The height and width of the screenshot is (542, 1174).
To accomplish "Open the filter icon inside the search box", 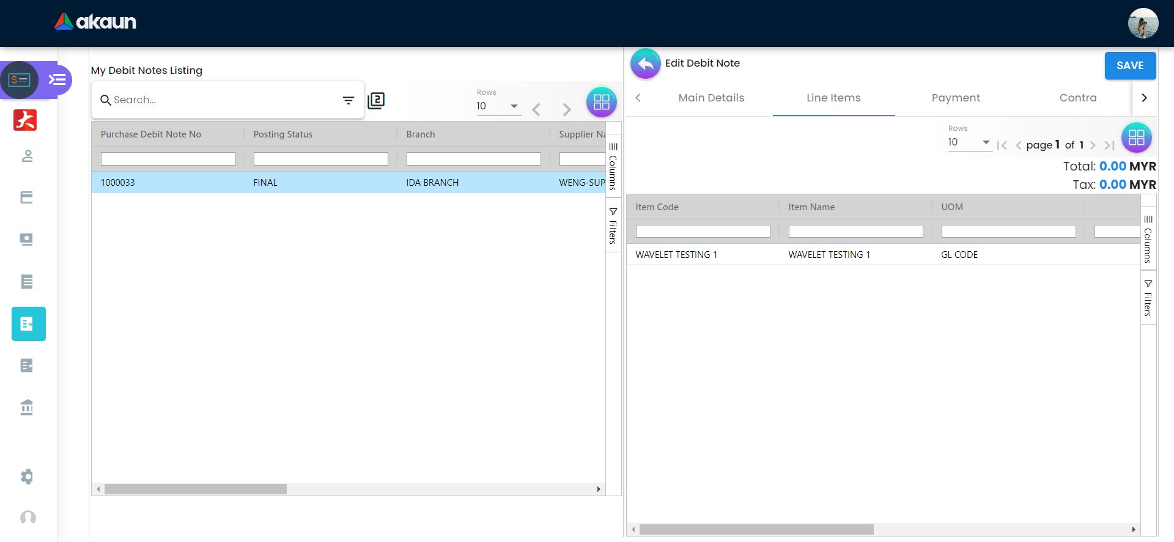I will [x=349, y=100].
